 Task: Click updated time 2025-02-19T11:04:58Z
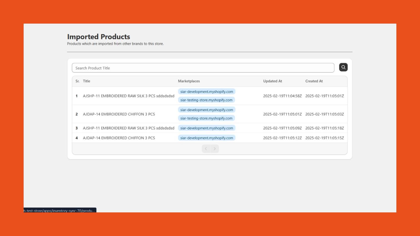282,96
